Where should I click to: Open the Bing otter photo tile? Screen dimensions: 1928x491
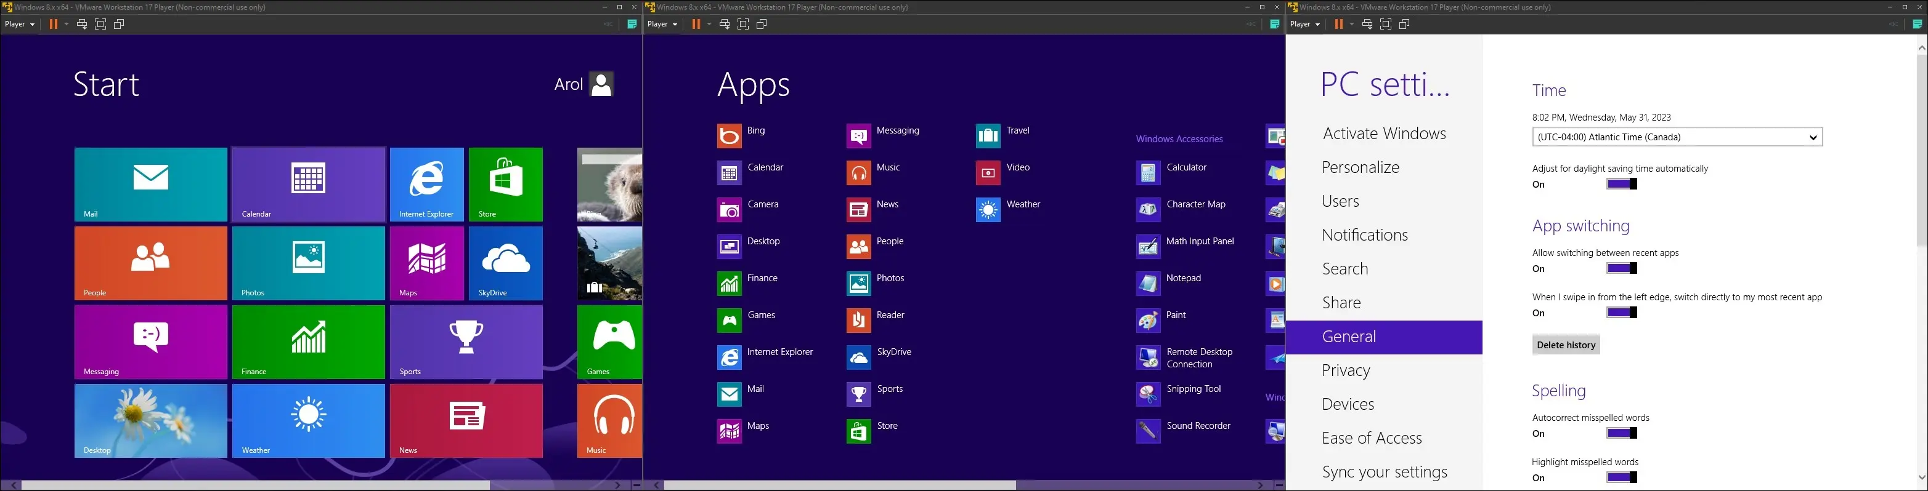(x=609, y=185)
